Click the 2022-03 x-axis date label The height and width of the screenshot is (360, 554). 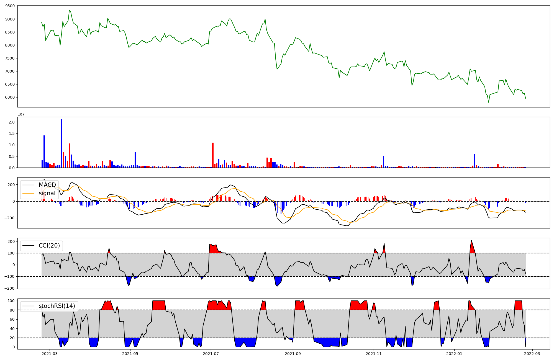[532, 354]
